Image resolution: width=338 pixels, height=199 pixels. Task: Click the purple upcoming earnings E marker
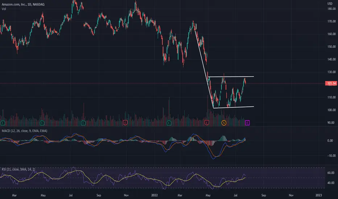point(247,123)
